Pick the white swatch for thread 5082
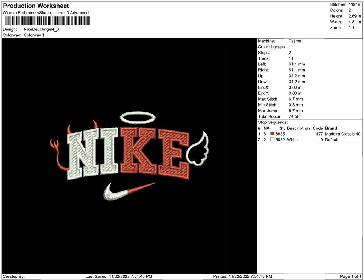Viewport: 364px width, 280px height. pos(272,140)
